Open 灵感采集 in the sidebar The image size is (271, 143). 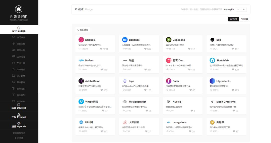pyautogui.click(x=19, y=44)
